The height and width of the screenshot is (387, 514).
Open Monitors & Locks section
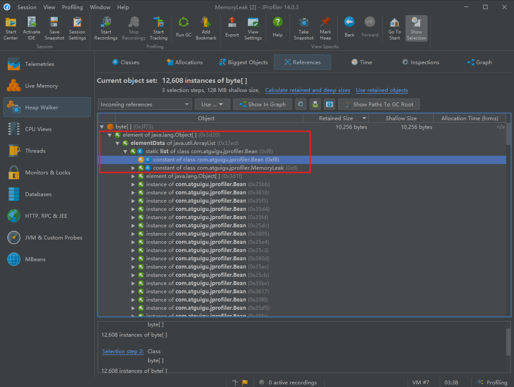click(x=47, y=172)
